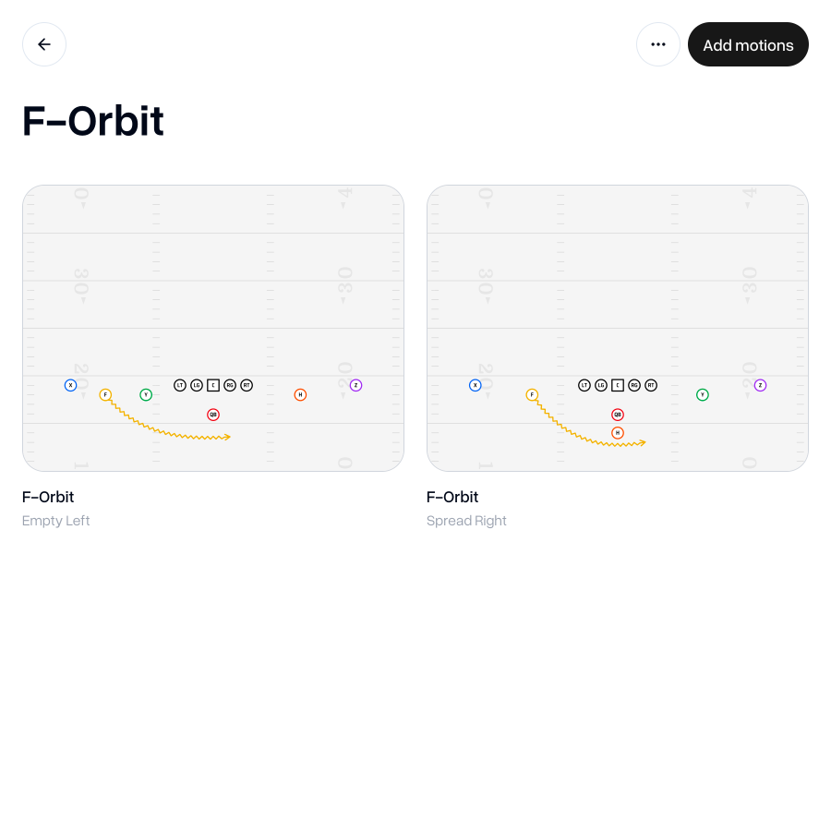Open the ellipsis overflow menu
This screenshot has width=831, height=831.
point(658,44)
